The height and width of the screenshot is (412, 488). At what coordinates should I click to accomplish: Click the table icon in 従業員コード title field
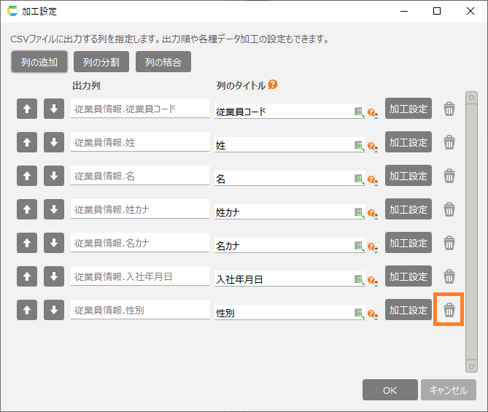358,112
